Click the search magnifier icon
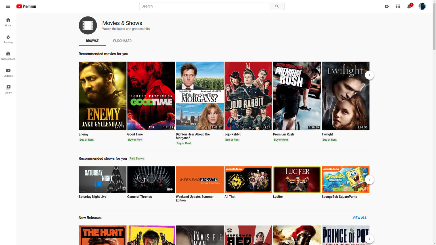This screenshot has height=245, width=436. coord(277,6)
